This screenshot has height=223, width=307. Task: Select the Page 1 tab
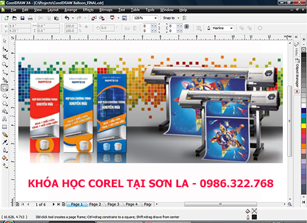76,204
